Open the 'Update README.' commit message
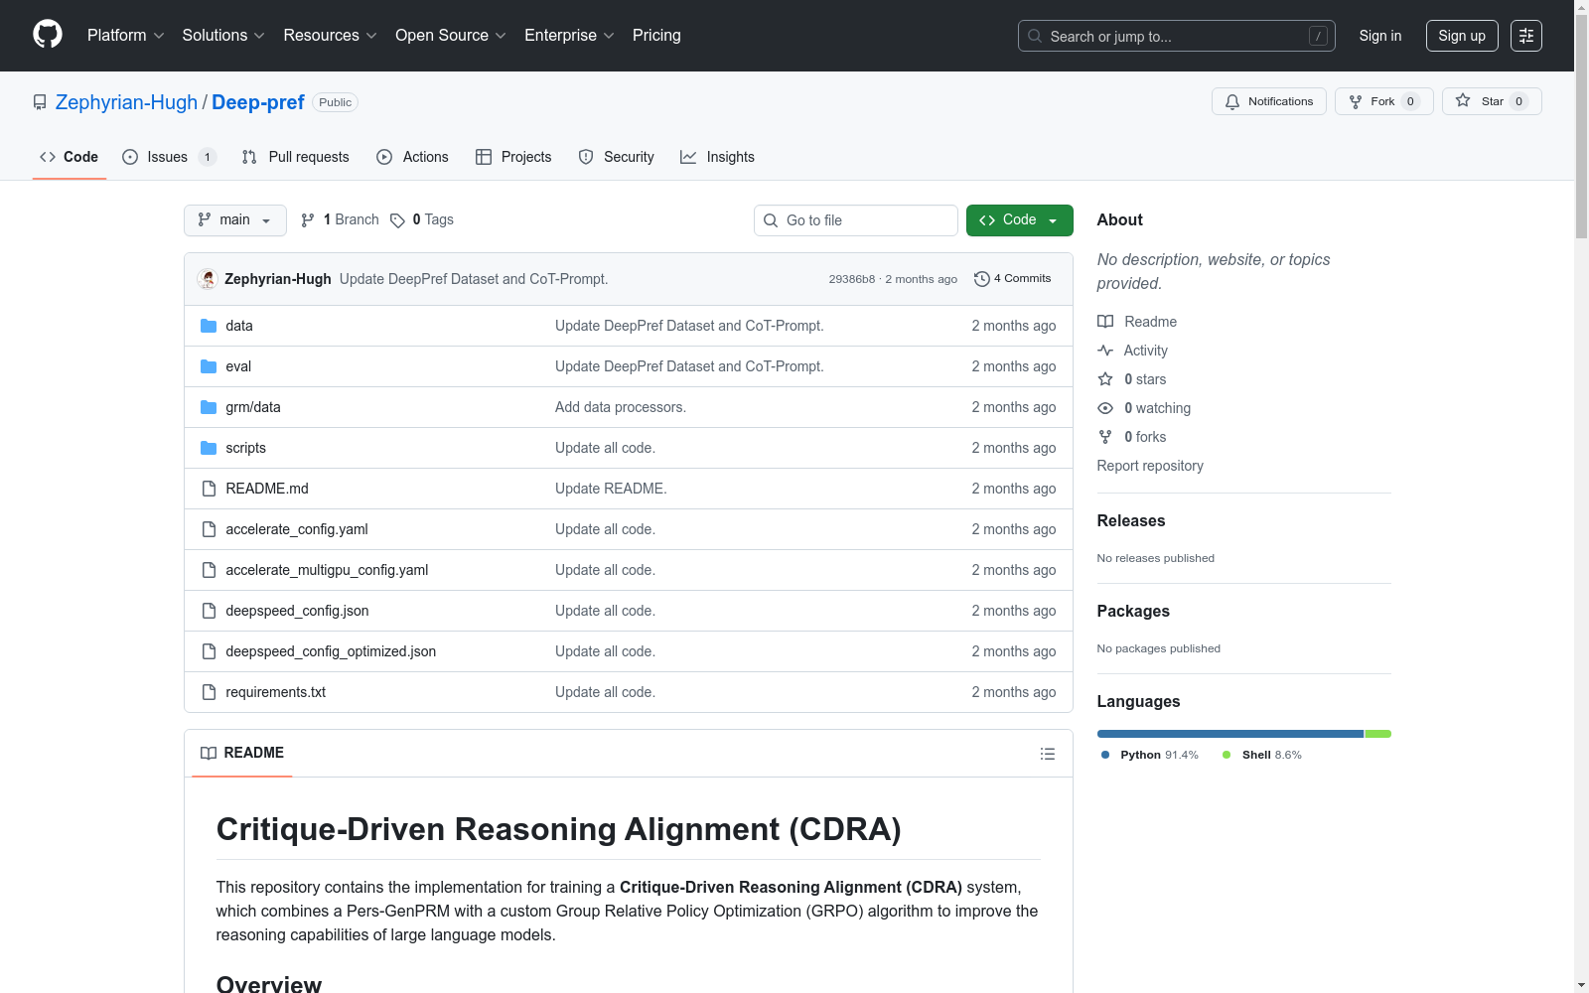The width and height of the screenshot is (1589, 993). coord(611,489)
